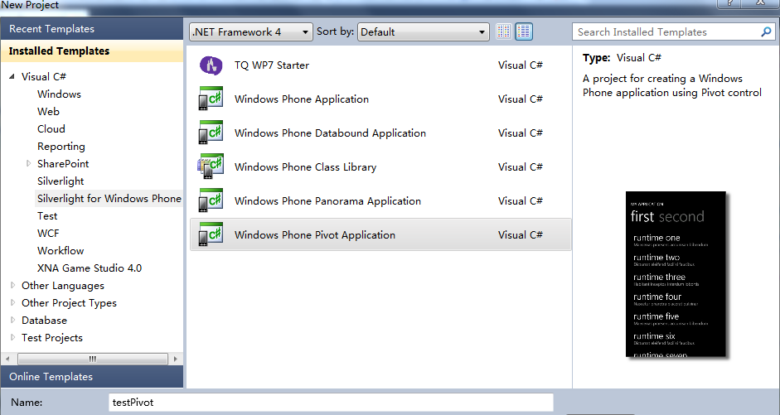Open the Installed Templates section
780x415 pixels.
click(92, 51)
